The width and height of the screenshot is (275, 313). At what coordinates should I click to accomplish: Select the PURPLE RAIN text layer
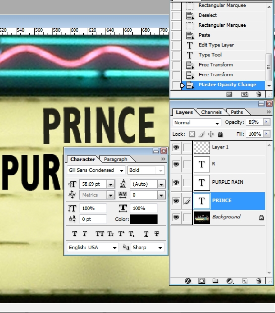229,182
